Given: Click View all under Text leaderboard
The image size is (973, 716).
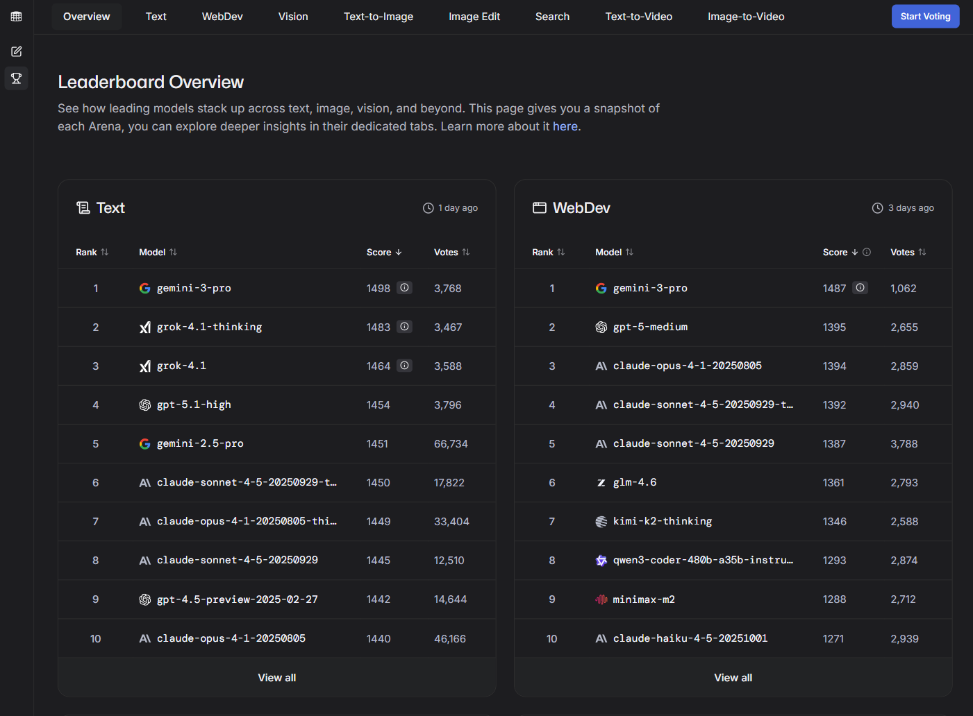Looking at the screenshot, I should [x=277, y=678].
